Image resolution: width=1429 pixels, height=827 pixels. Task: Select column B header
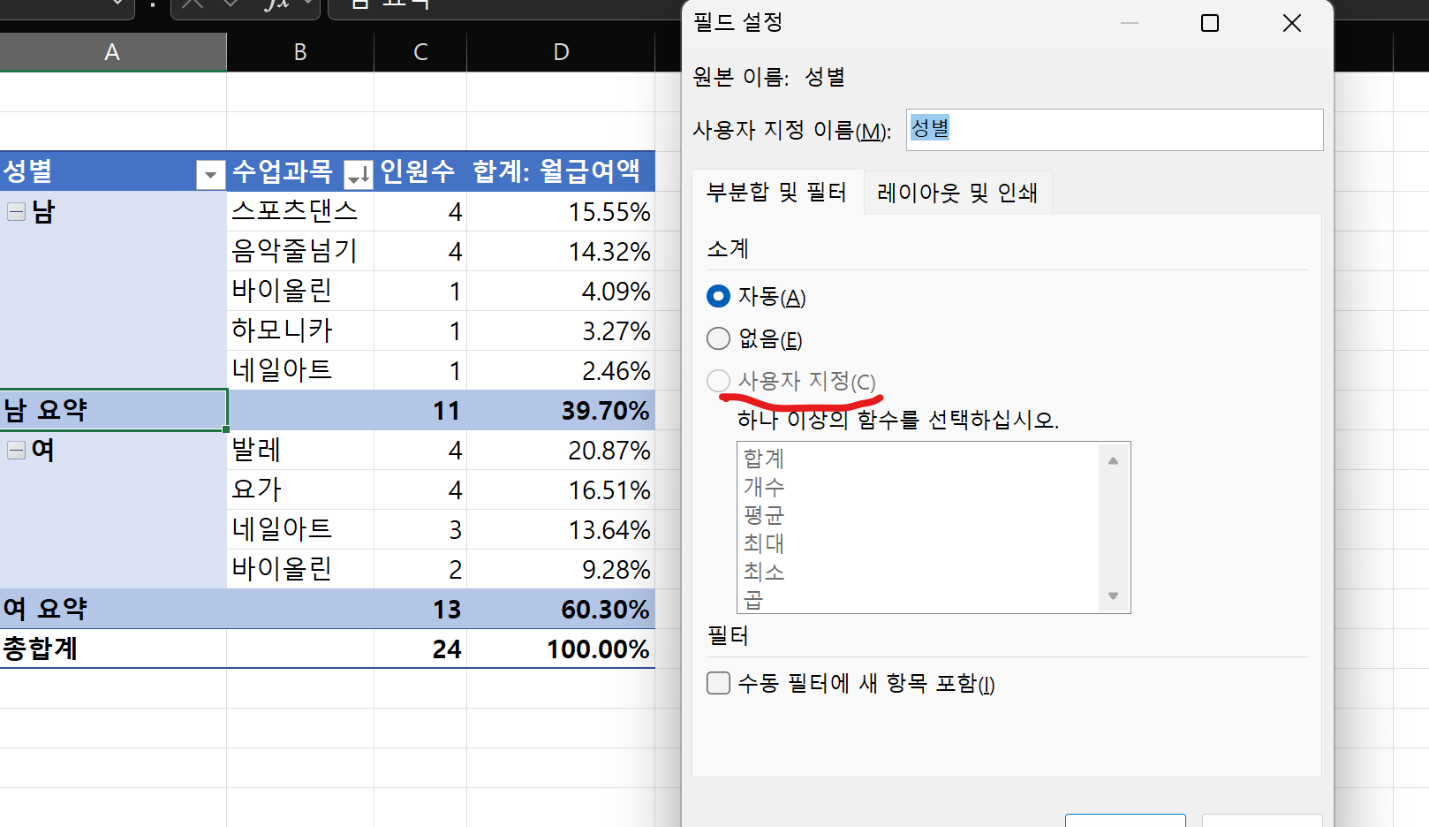click(300, 52)
